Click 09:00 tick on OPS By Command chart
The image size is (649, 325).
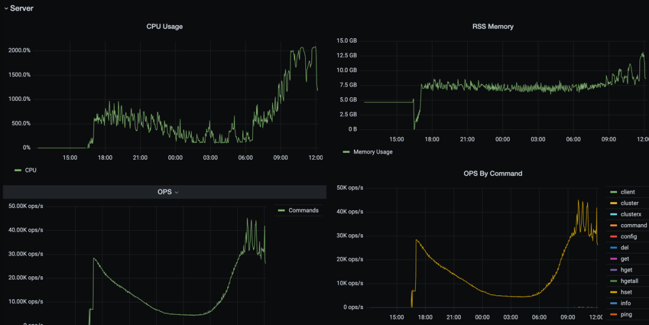(x=567, y=318)
